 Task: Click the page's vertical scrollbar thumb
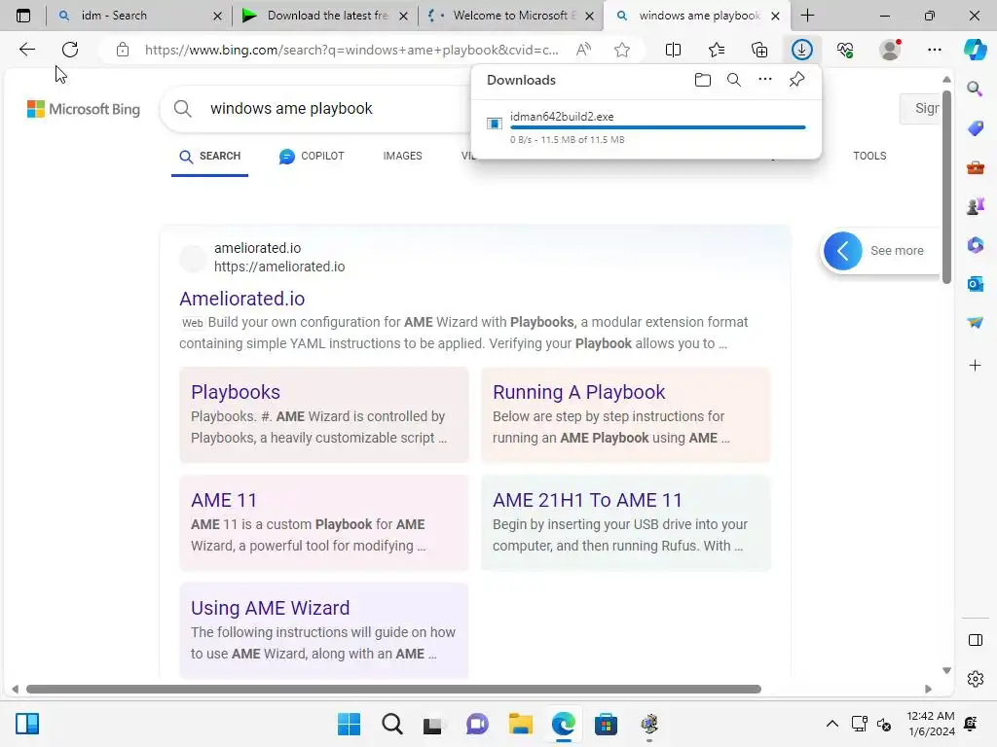[x=946, y=188]
